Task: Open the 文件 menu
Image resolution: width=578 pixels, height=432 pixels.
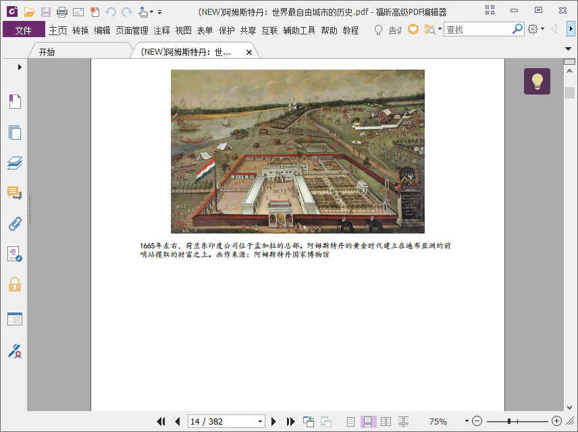Action: (x=24, y=30)
